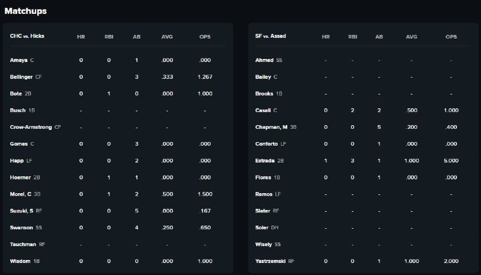
Task: Click the CHC vs. Hicks table heading
Action: [27, 36]
